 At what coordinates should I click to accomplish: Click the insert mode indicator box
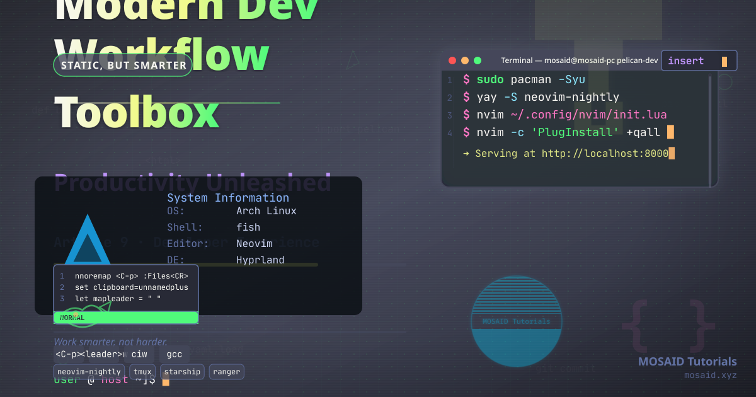[699, 60]
